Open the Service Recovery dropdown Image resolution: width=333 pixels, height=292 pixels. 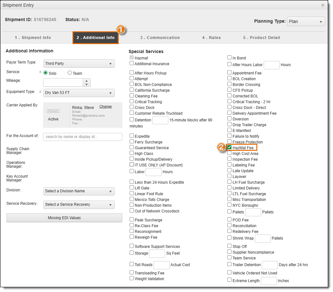point(79,204)
